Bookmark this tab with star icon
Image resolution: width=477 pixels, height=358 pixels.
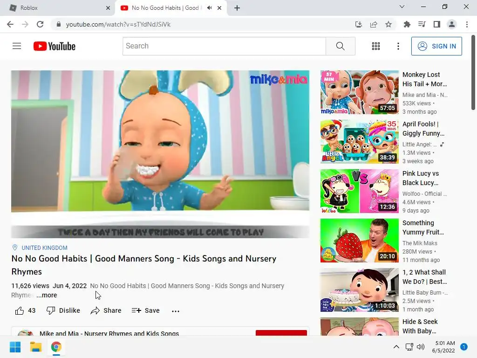click(388, 24)
